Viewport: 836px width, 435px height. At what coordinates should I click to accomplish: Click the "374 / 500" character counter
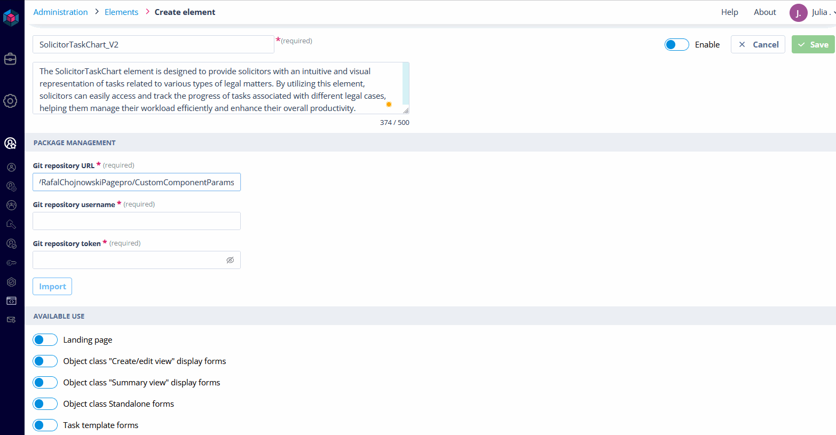(395, 123)
